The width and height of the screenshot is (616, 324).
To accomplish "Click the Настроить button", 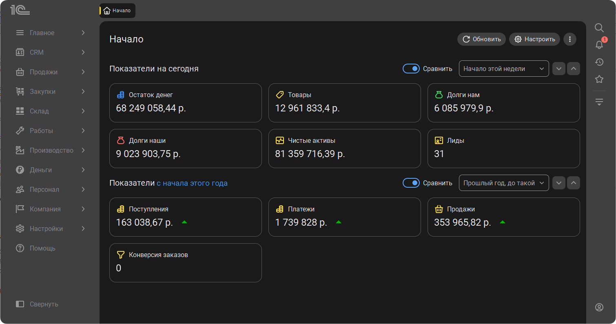I will pos(534,39).
